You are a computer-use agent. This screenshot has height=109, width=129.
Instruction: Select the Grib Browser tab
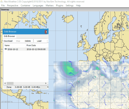[9, 36]
